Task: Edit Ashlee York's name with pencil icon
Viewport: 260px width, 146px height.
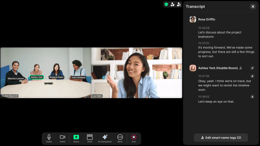Action: (x=252, y=68)
